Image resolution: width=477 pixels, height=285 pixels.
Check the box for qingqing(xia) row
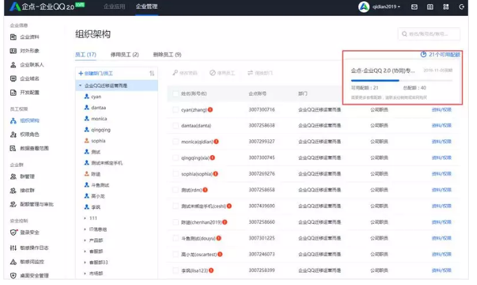tap(175, 158)
